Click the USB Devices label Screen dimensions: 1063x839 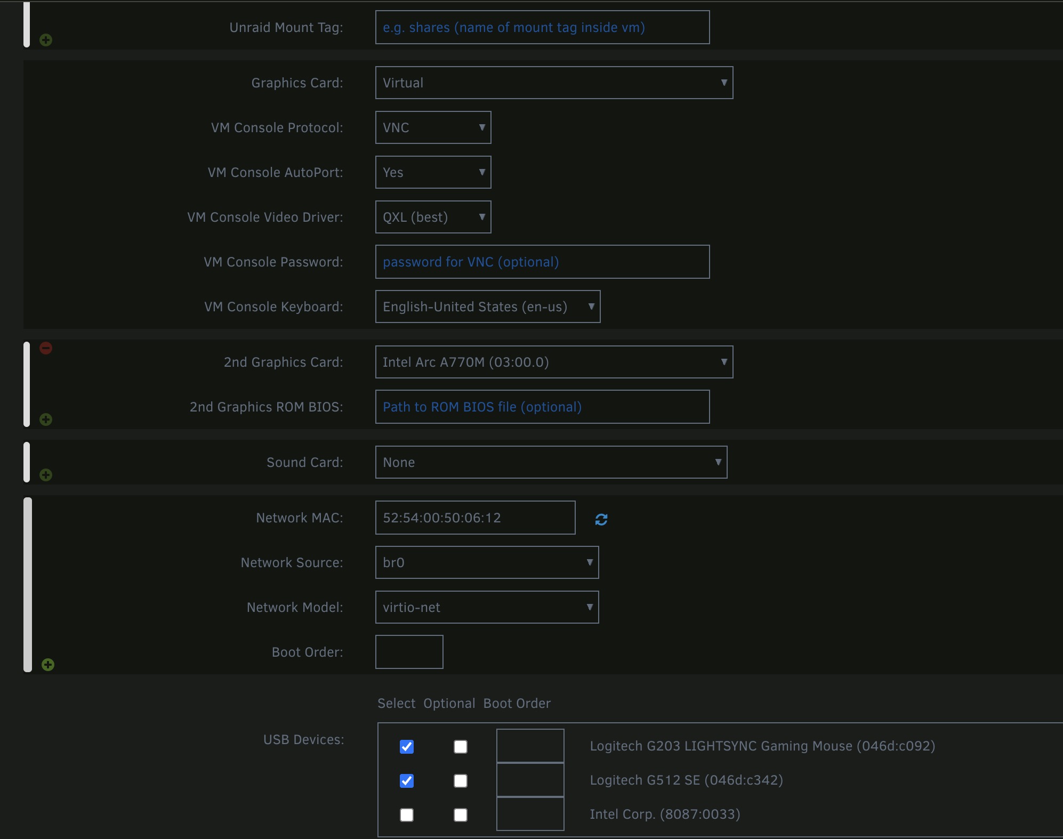click(303, 739)
